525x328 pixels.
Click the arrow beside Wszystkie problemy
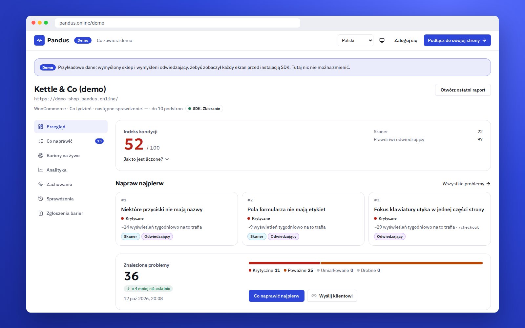pos(488,184)
